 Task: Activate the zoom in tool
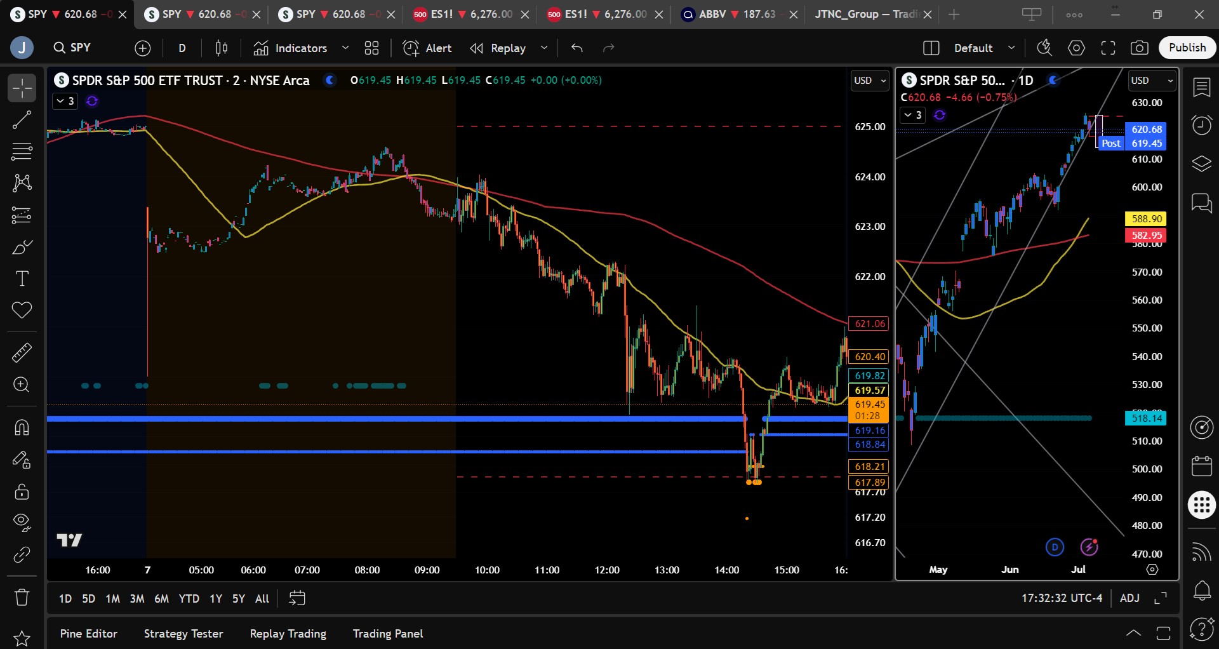click(x=22, y=384)
